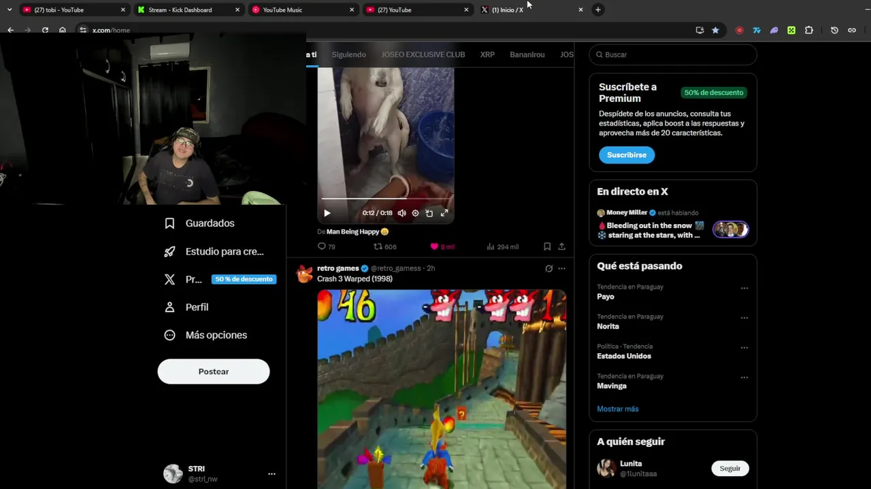
Task: Open Estudio para creadores in sidebar
Action: point(214,251)
